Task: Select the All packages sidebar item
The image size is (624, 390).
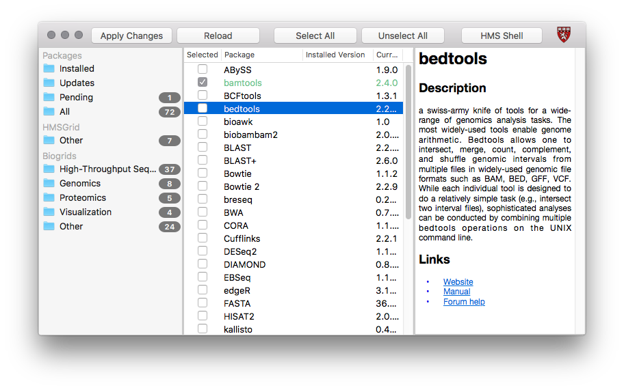Action: pyautogui.click(x=64, y=111)
